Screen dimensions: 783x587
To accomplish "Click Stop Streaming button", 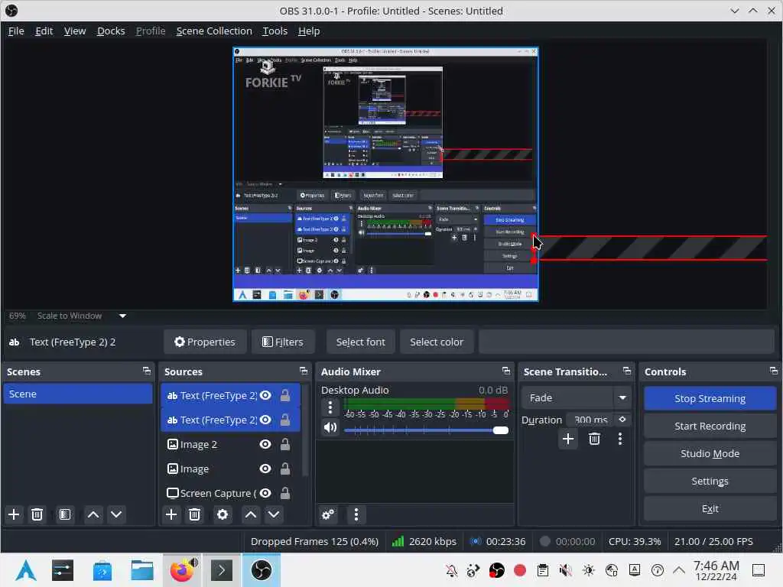I will [710, 398].
